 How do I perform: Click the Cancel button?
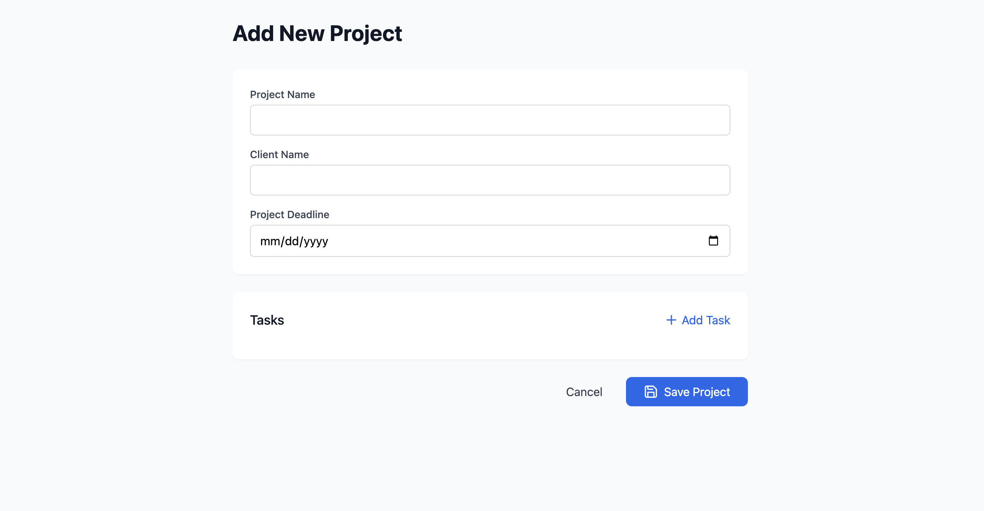pos(584,391)
